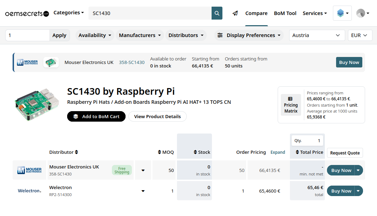377x216 pixels.
Task: Click the small product thumbnail in banner
Action: [51, 63]
